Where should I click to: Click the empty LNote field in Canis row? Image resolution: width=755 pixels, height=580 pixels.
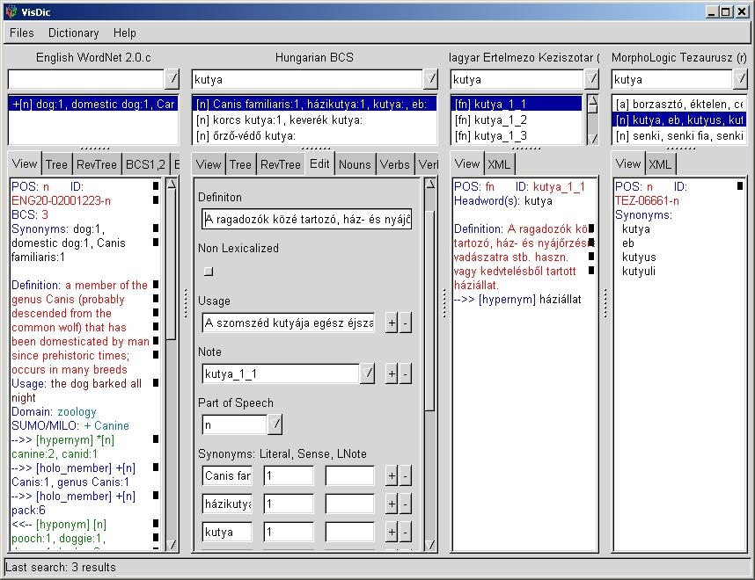coord(349,475)
